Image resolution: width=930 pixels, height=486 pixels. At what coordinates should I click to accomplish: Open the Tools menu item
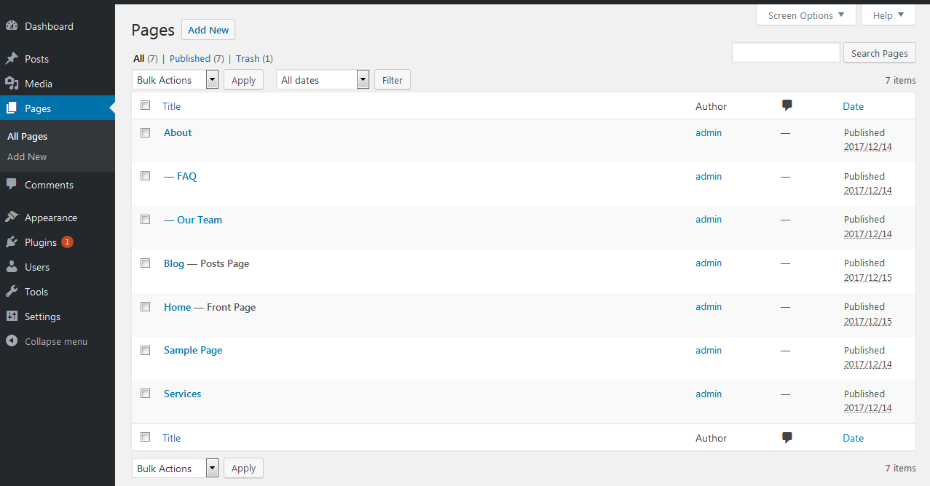36,292
